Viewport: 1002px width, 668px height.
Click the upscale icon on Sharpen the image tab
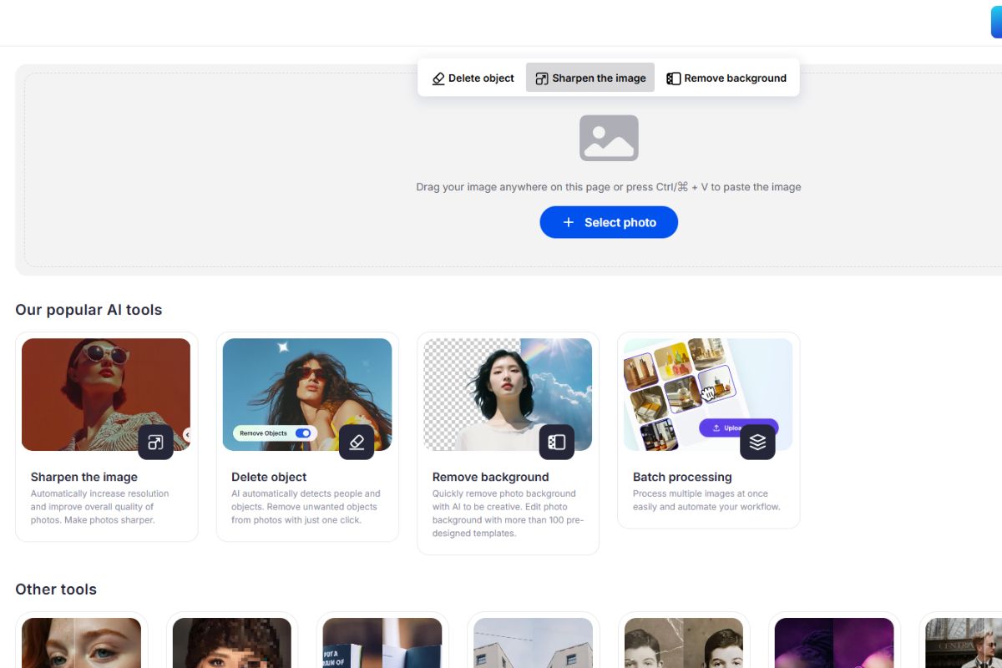542,78
